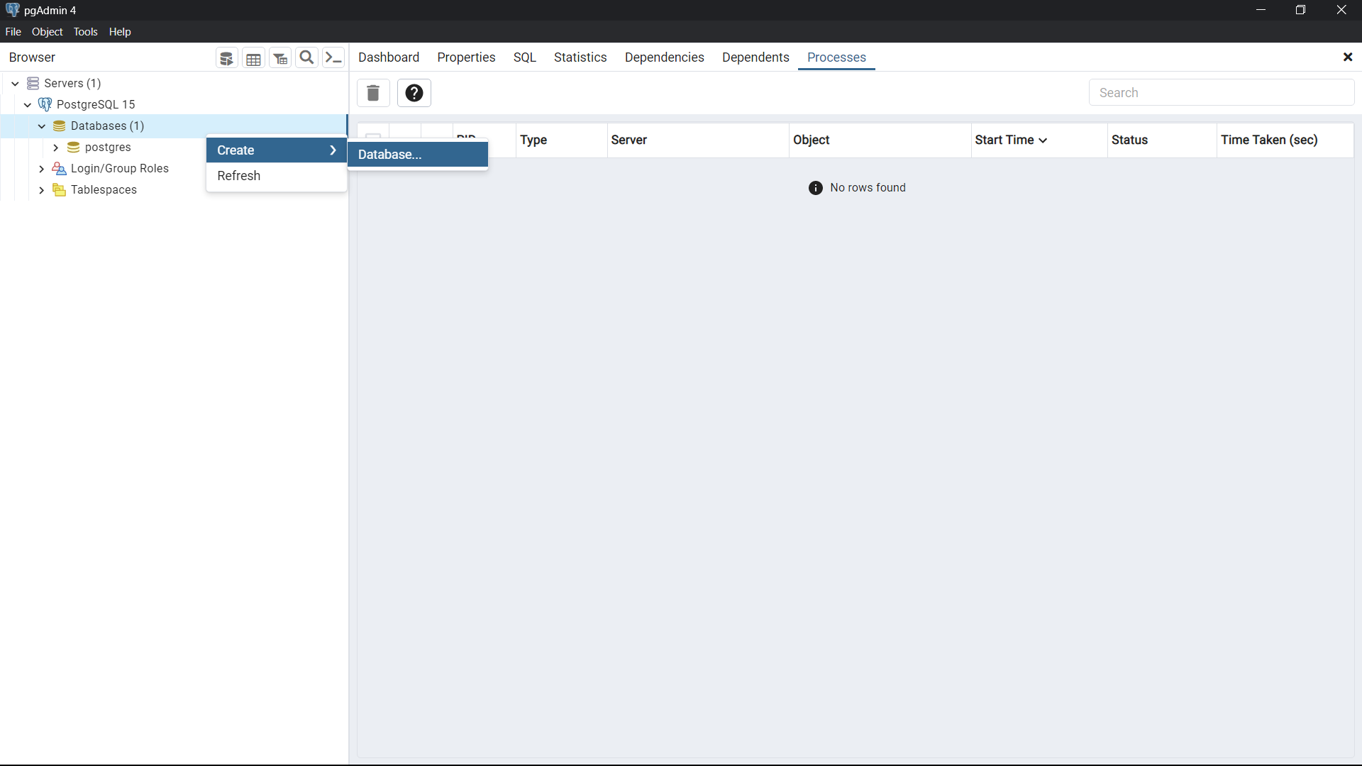This screenshot has height=766, width=1362.
Task: Switch to the Statistics tab
Action: 580,57
